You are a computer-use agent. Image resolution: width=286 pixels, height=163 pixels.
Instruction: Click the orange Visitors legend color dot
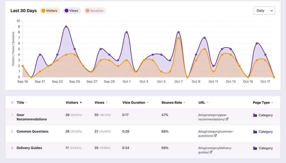[43, 11]
